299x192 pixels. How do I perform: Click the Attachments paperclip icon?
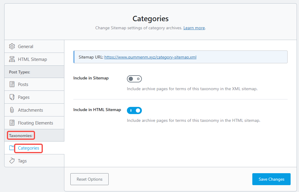point(12,110)
